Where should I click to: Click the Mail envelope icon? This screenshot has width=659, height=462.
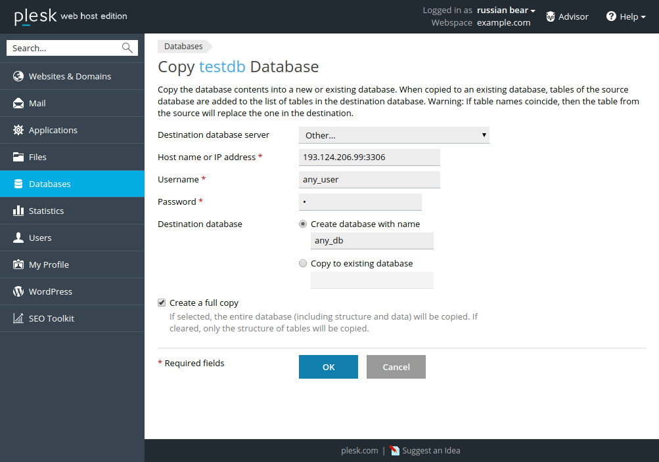[18, 103]
